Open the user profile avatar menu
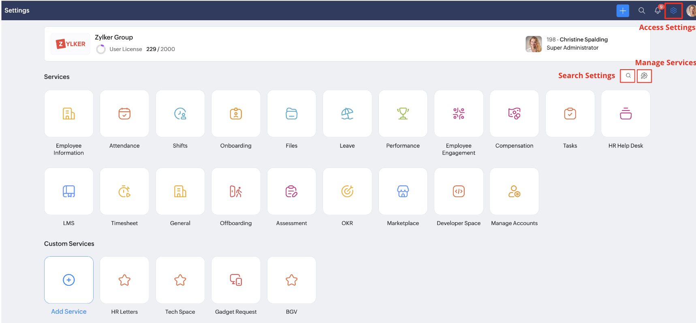Viewport: 696px width, 323px height. [x=691, y=11]
